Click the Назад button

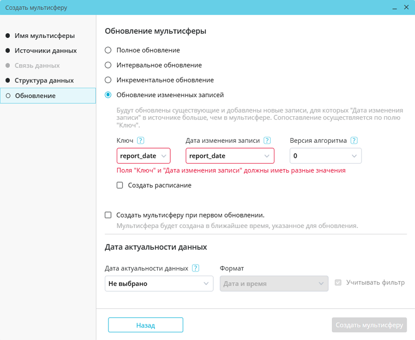[145, 325]
